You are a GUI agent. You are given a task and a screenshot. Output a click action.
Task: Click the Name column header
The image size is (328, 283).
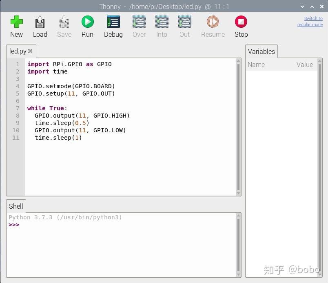256,65
